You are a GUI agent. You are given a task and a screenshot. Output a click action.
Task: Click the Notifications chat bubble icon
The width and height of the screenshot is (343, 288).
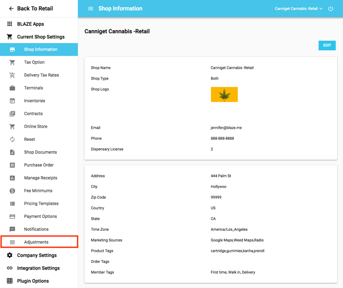pyautogui.click(x=12, y=229)
